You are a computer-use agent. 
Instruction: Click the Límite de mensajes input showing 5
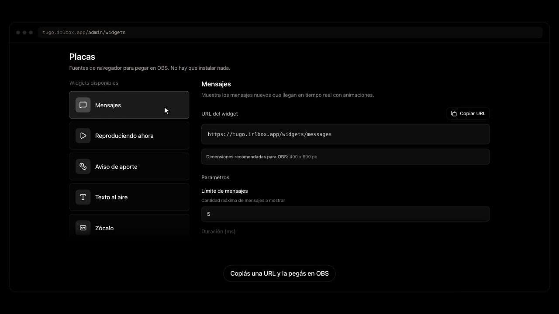(345, 214)
